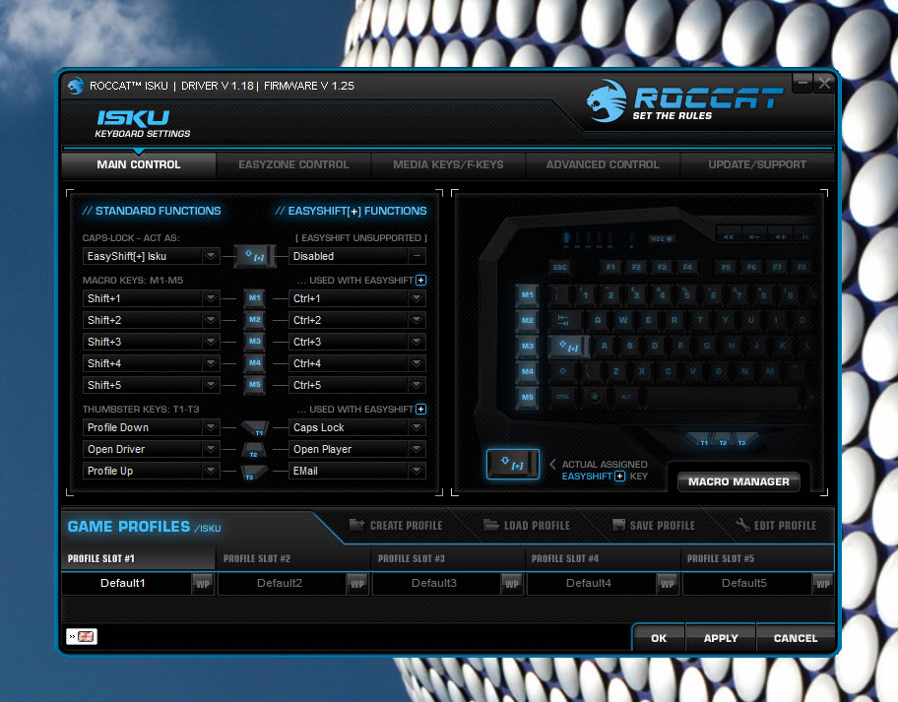Expand the Ctrl+4 EasyShift dropdown
This screenshot has width=898, height=702.
pyautogui.click(x=357, y=363)
